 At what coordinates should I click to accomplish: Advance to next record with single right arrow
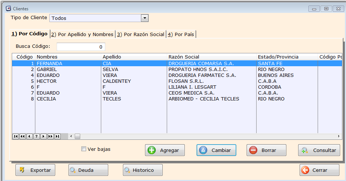click(43, 136)
